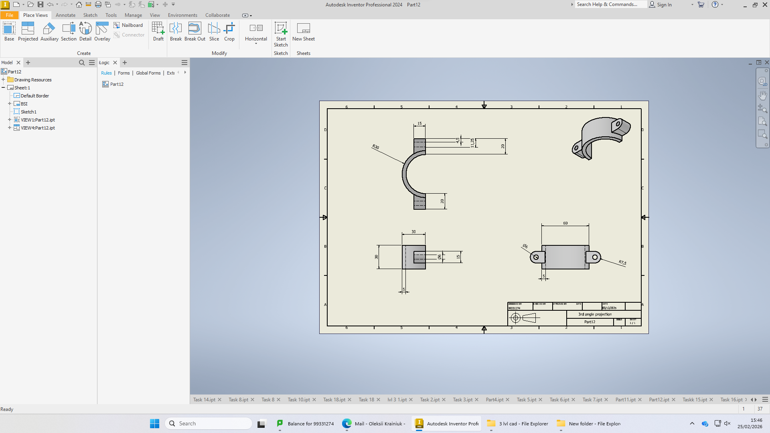Expand VIEW4:Part12.ipt node
This screenshot has width=770, height=433.
[10, 128]
